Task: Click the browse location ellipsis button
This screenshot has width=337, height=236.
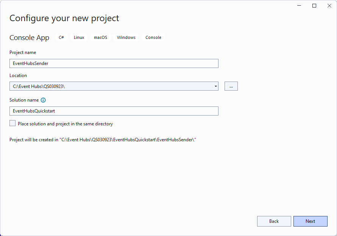Action: [231, 86]
